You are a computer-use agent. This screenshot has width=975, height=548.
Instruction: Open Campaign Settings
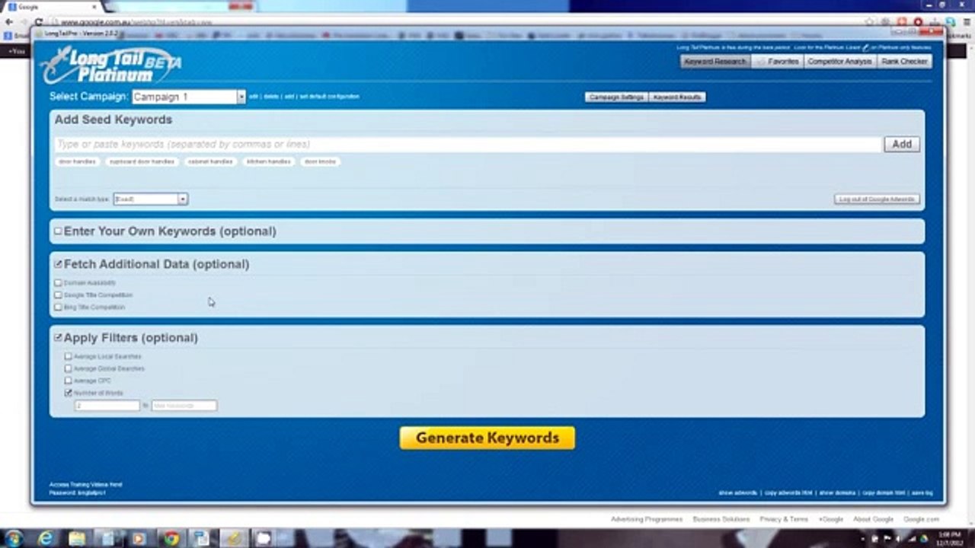coord(617,97)
